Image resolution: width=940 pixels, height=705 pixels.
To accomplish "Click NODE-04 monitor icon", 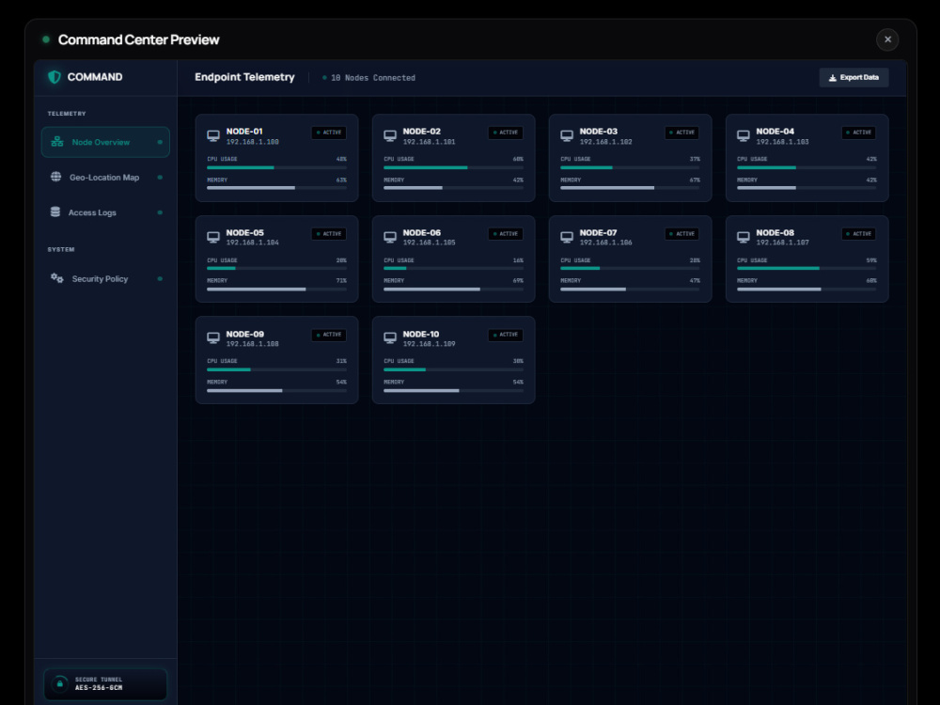I will 744,136.
